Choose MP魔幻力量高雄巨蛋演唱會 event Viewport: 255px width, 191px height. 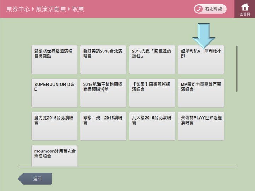pos(201,93)
